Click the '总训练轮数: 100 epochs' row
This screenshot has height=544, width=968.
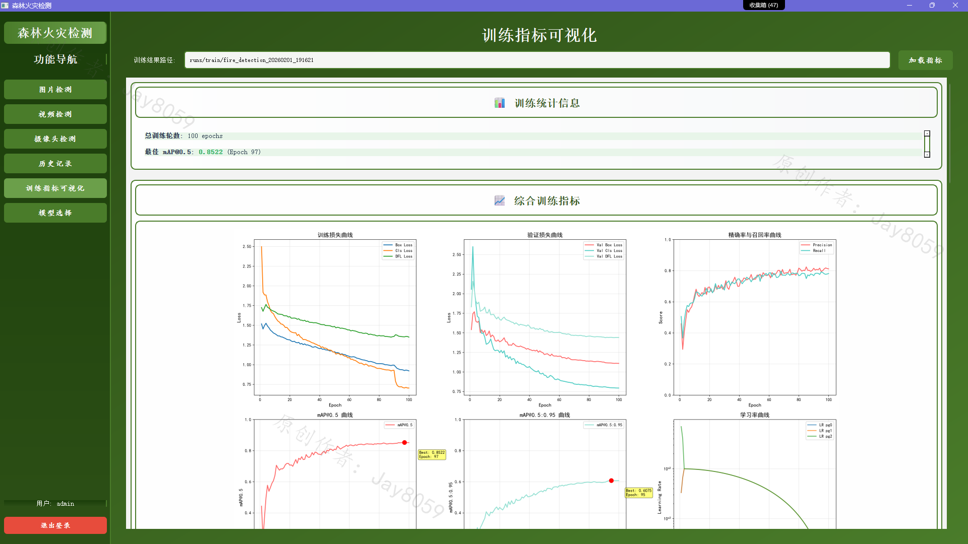coord(534,136)
